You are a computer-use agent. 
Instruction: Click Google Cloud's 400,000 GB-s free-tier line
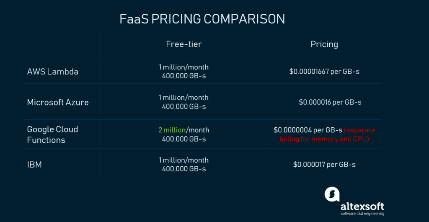click(183, 139)
